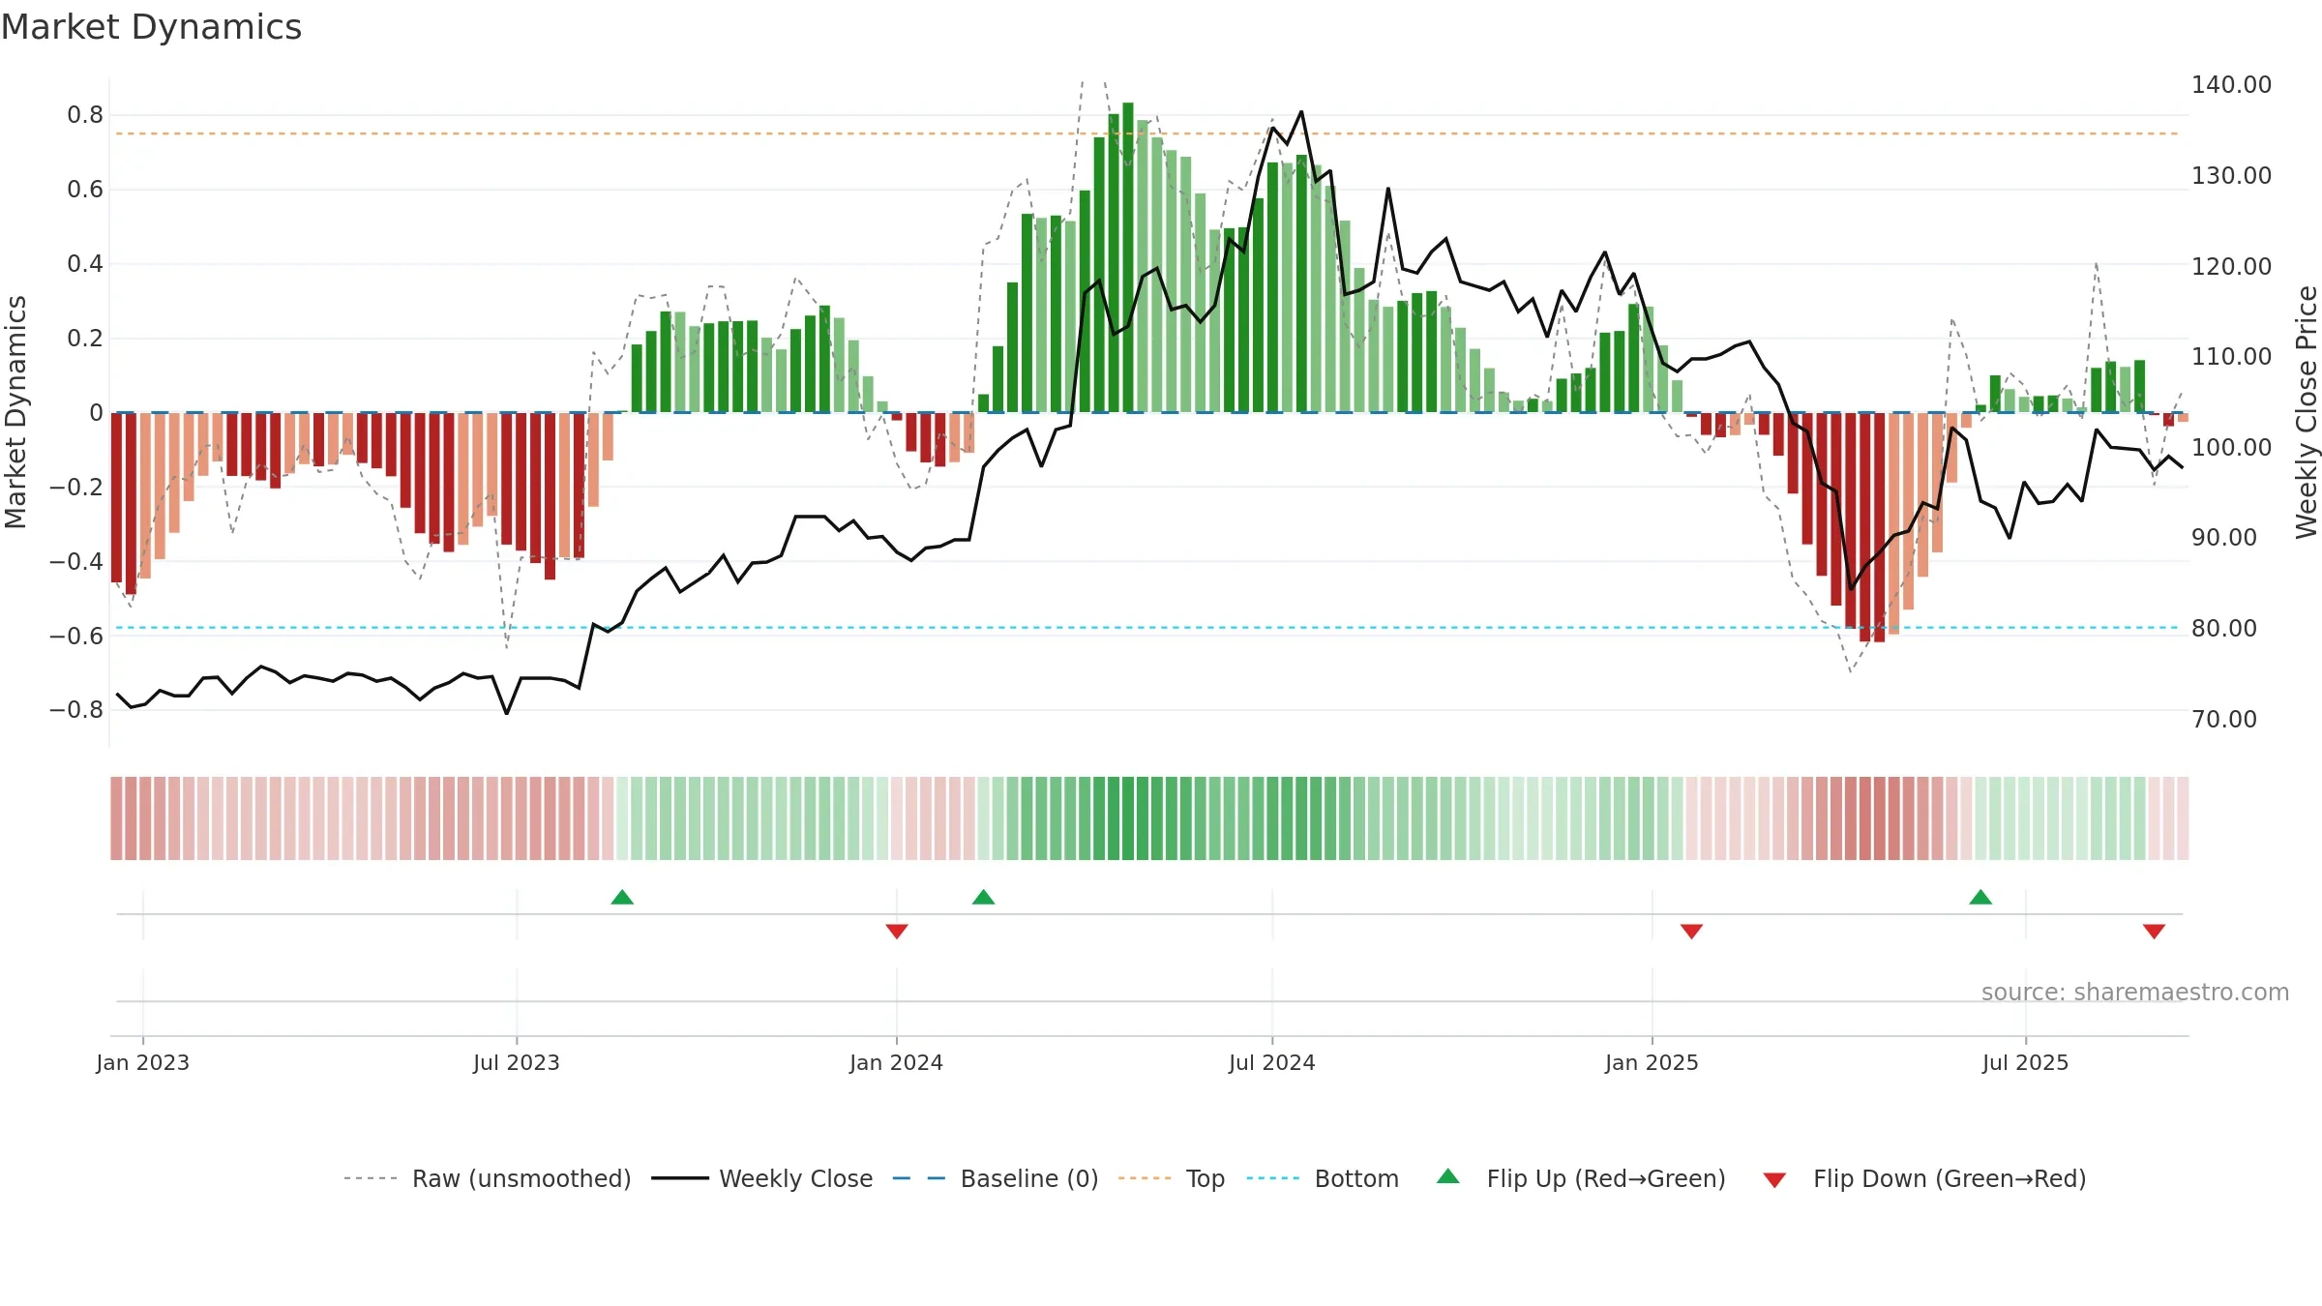Image resolution: width=2322 pixels, height=1306 pixels.
Task: Click the last pink heat strip cell
Action: 2183,818
